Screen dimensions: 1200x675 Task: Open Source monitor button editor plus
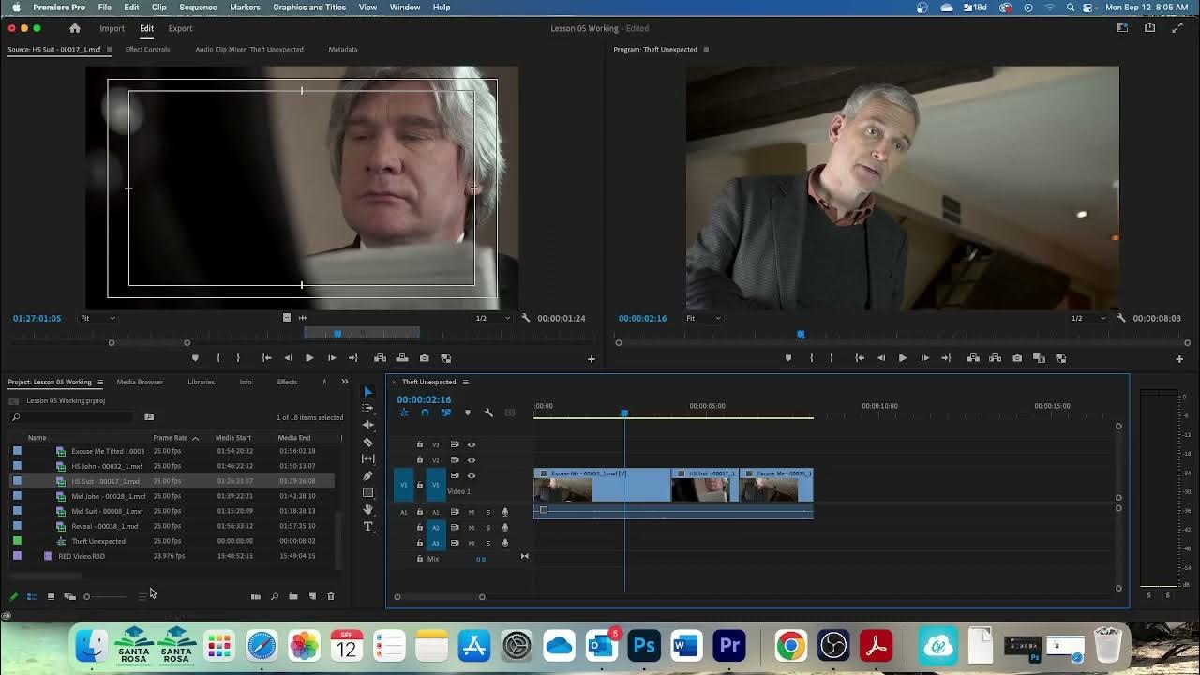click(x=591, y=358)
